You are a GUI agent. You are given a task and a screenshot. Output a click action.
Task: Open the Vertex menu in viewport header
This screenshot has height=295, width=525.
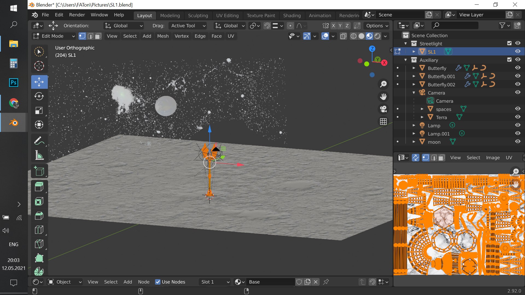(182, 36)
